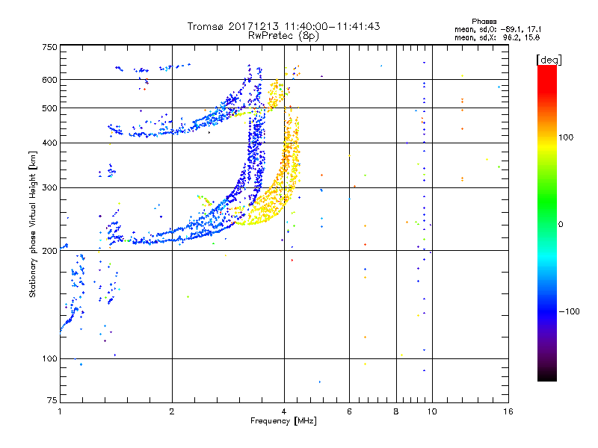This screenshot has width=598, height=448.
Task: Click the y-axis tick label '600'
Action: pos(49,80)
